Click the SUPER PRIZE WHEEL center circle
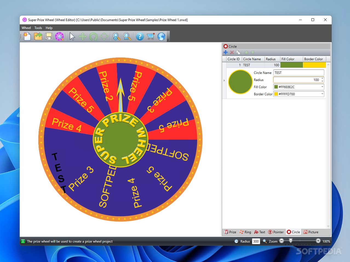Screen dimensions: 350x262 tap(121, 140)
